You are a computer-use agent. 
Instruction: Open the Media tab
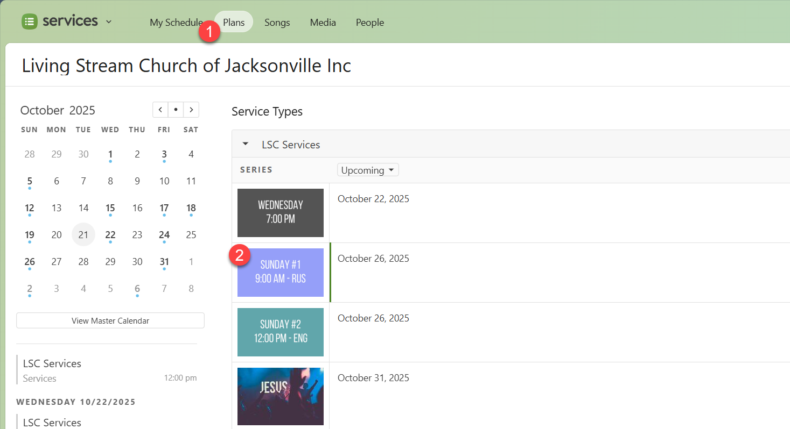[x=323, y=23]
